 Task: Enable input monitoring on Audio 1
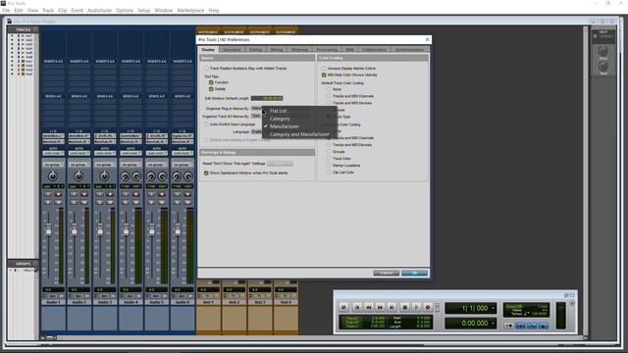(x=48, y=194)
